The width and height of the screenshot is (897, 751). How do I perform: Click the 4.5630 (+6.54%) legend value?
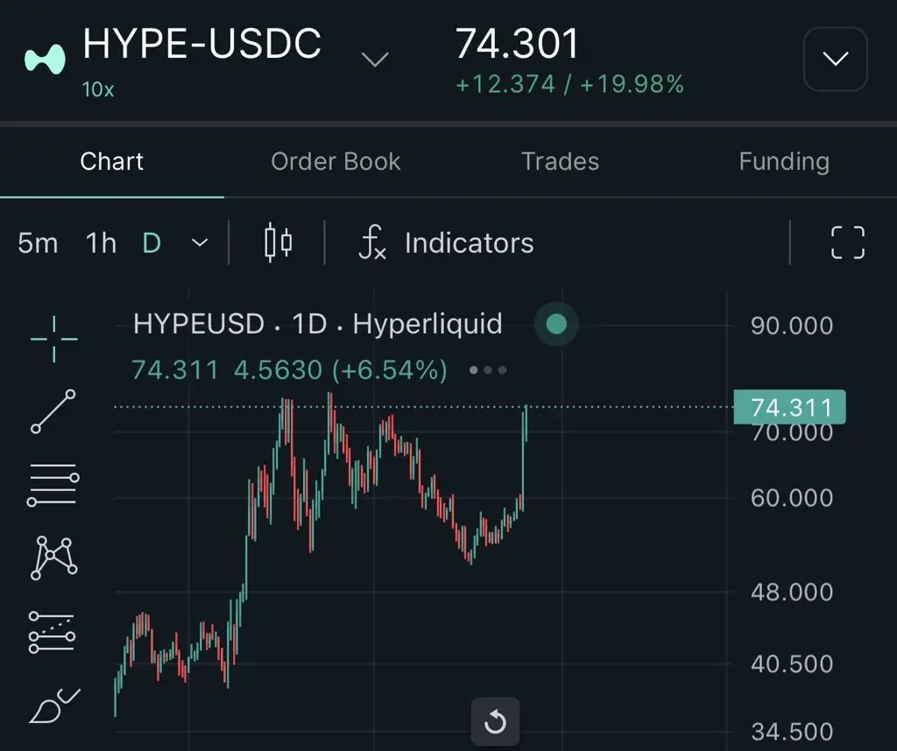click(341, 369)
